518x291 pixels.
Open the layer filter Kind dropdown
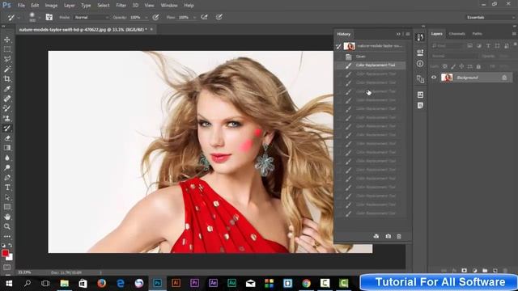coord(448,46)
